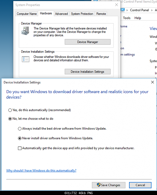Switch to the Advanced tab
The width and height of the screenshot is (157, 195).
pyautogui.click(x=61, y=14)
